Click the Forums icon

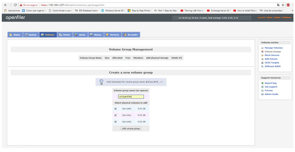point(262,91)
